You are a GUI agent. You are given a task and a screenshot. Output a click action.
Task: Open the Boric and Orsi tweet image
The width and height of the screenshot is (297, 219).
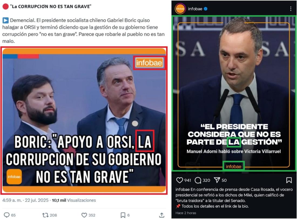(84, 120)
